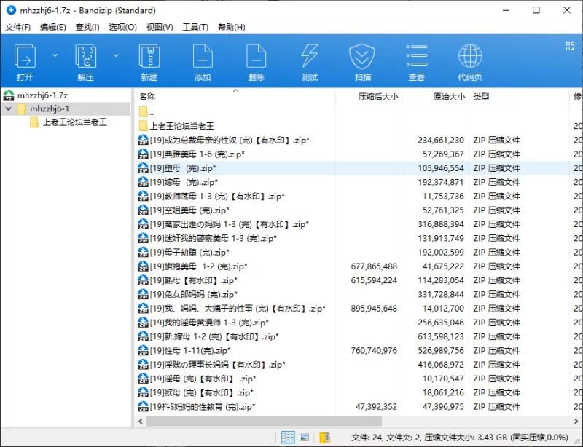
Task: Open the dropdown arrow next to 打开
Action: tap(55, 55)
